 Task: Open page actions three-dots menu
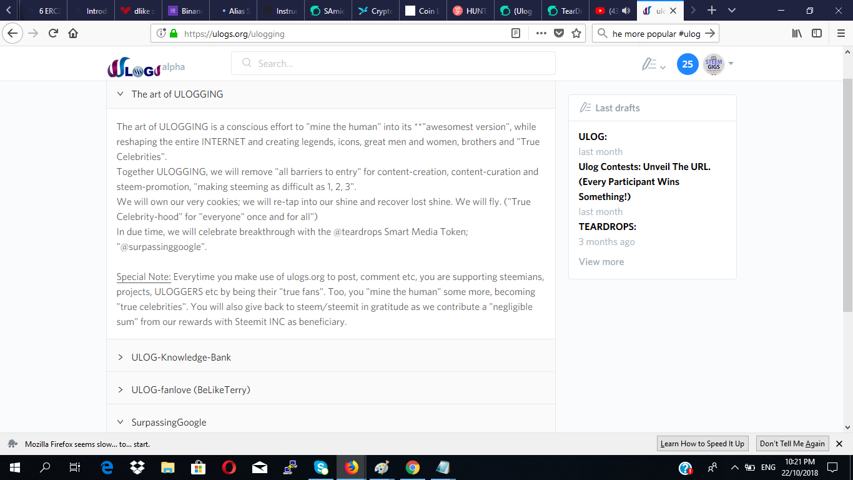coord(541,34)
